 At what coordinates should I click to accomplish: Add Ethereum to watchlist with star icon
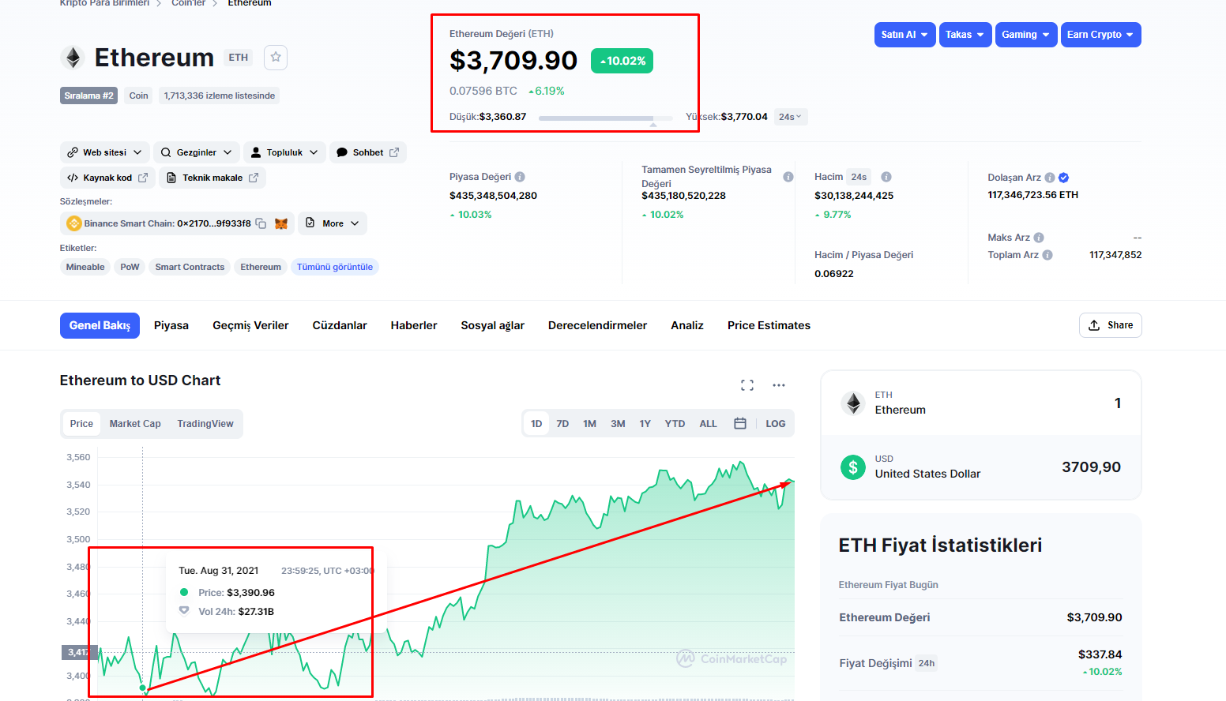click(276, 57)
